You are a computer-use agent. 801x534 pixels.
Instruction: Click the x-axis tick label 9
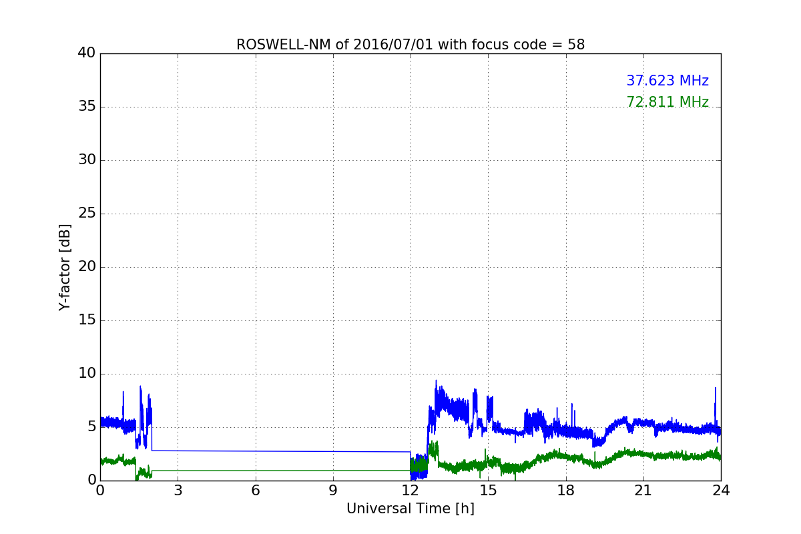[333, 491]
